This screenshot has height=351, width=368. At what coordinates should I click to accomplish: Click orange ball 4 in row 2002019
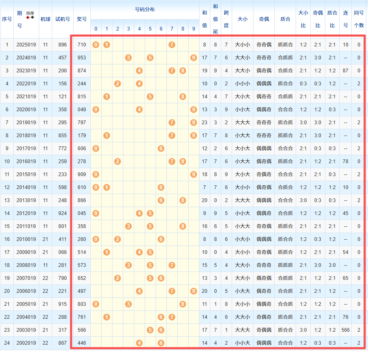(139, 343)
